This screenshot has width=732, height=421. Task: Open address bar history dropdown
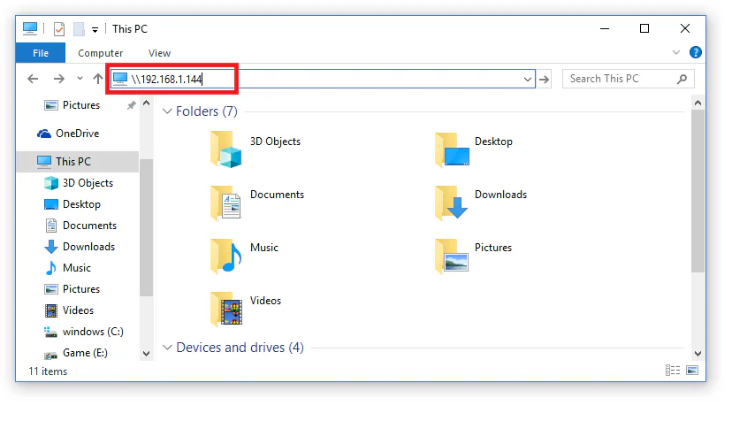[528, 79]
